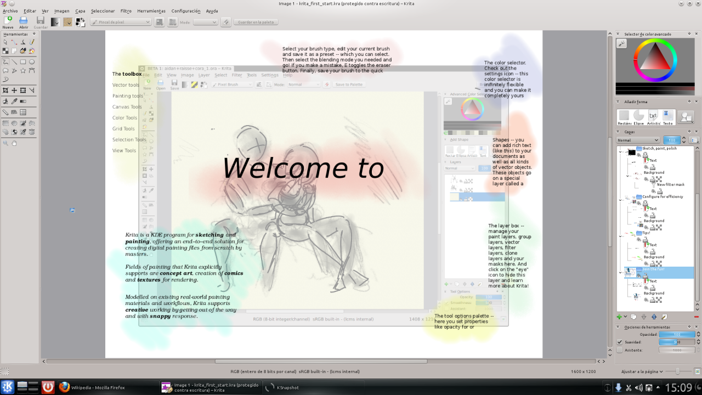
Task: Open the Normal layer blend mode dropdown
Action: click(x=637, y=140)
